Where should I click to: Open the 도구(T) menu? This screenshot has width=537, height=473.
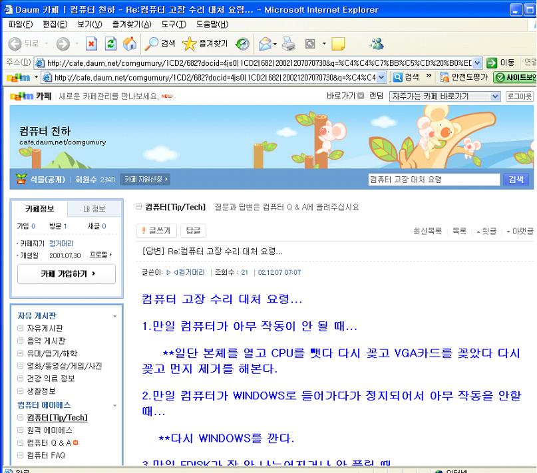click(x=174, y=25)
